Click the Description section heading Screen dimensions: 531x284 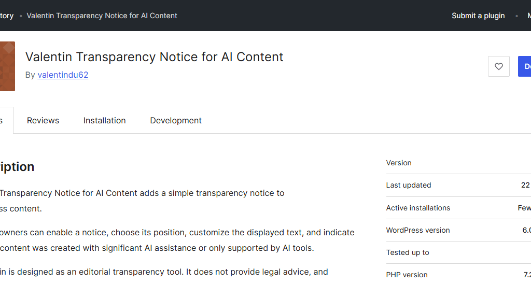[17, 167]
